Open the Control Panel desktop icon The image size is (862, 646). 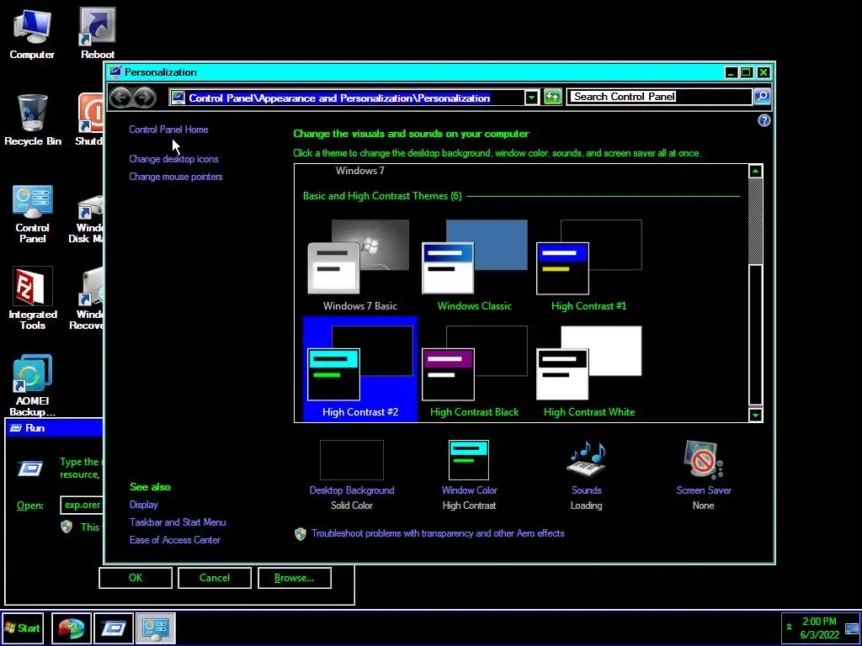pyautogui.click(x=33, y=214)
